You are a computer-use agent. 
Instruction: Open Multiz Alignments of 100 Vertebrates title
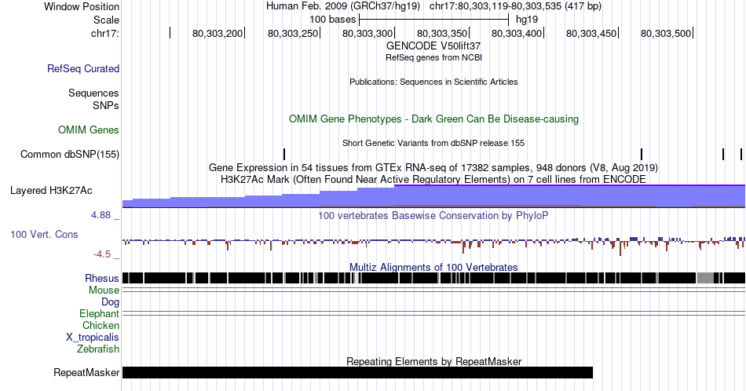(433, 267)
